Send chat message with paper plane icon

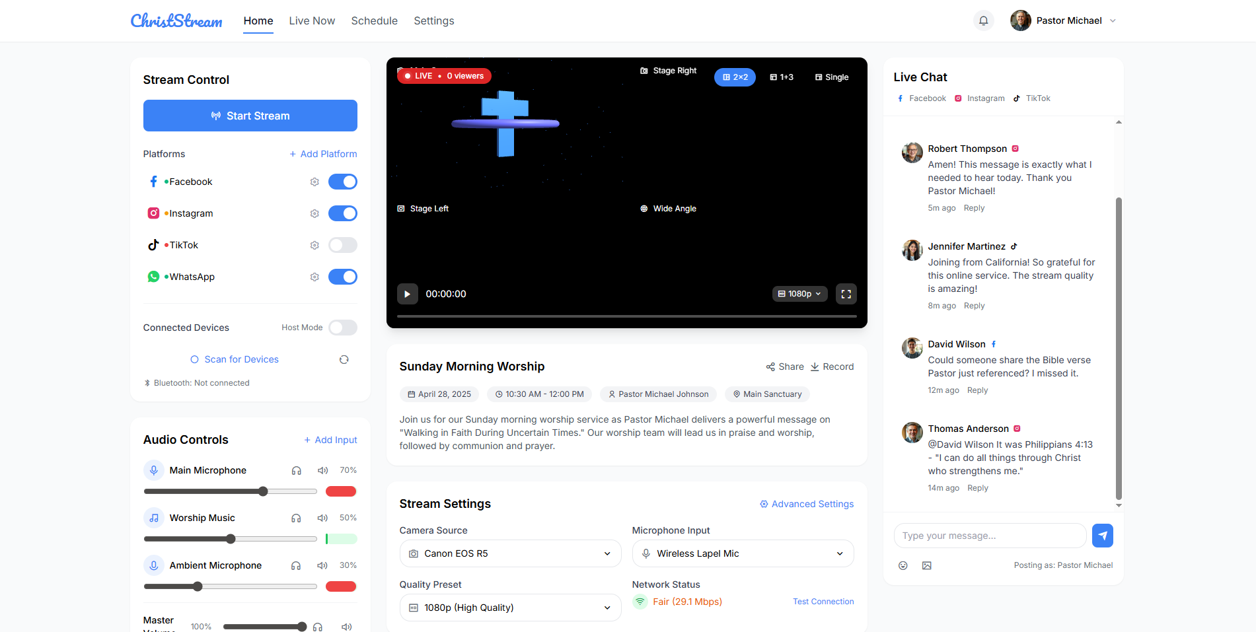1102,536
